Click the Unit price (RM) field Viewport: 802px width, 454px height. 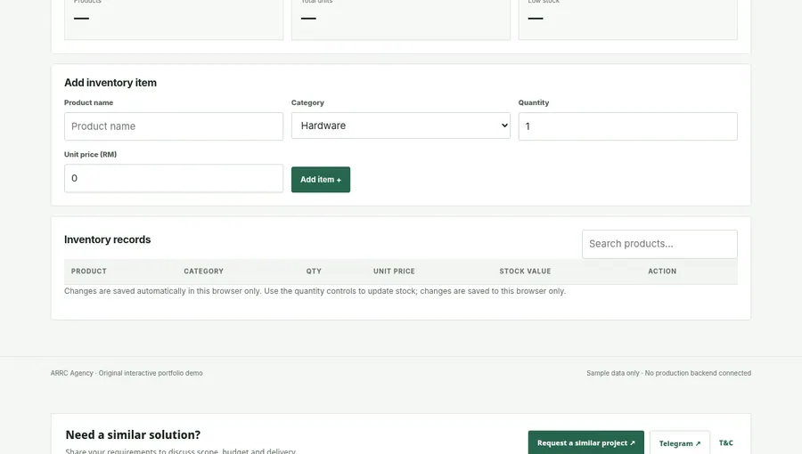click(x=174, y=178)
